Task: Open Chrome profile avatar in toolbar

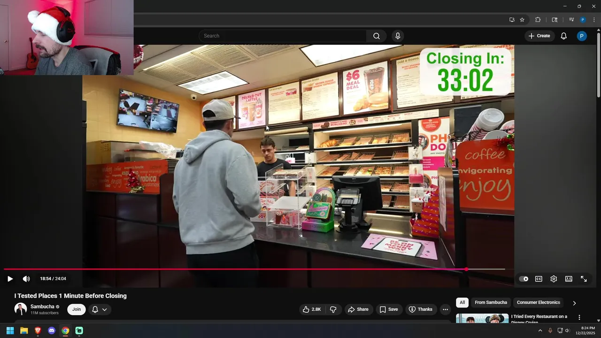Action: click(583, 20)
